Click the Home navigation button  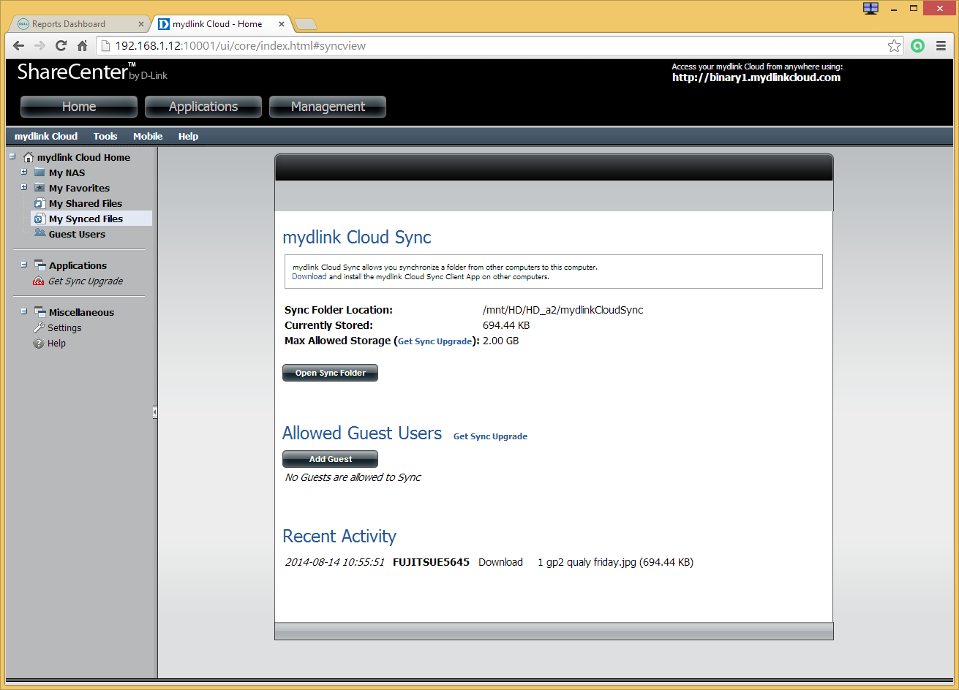[79, 107]
